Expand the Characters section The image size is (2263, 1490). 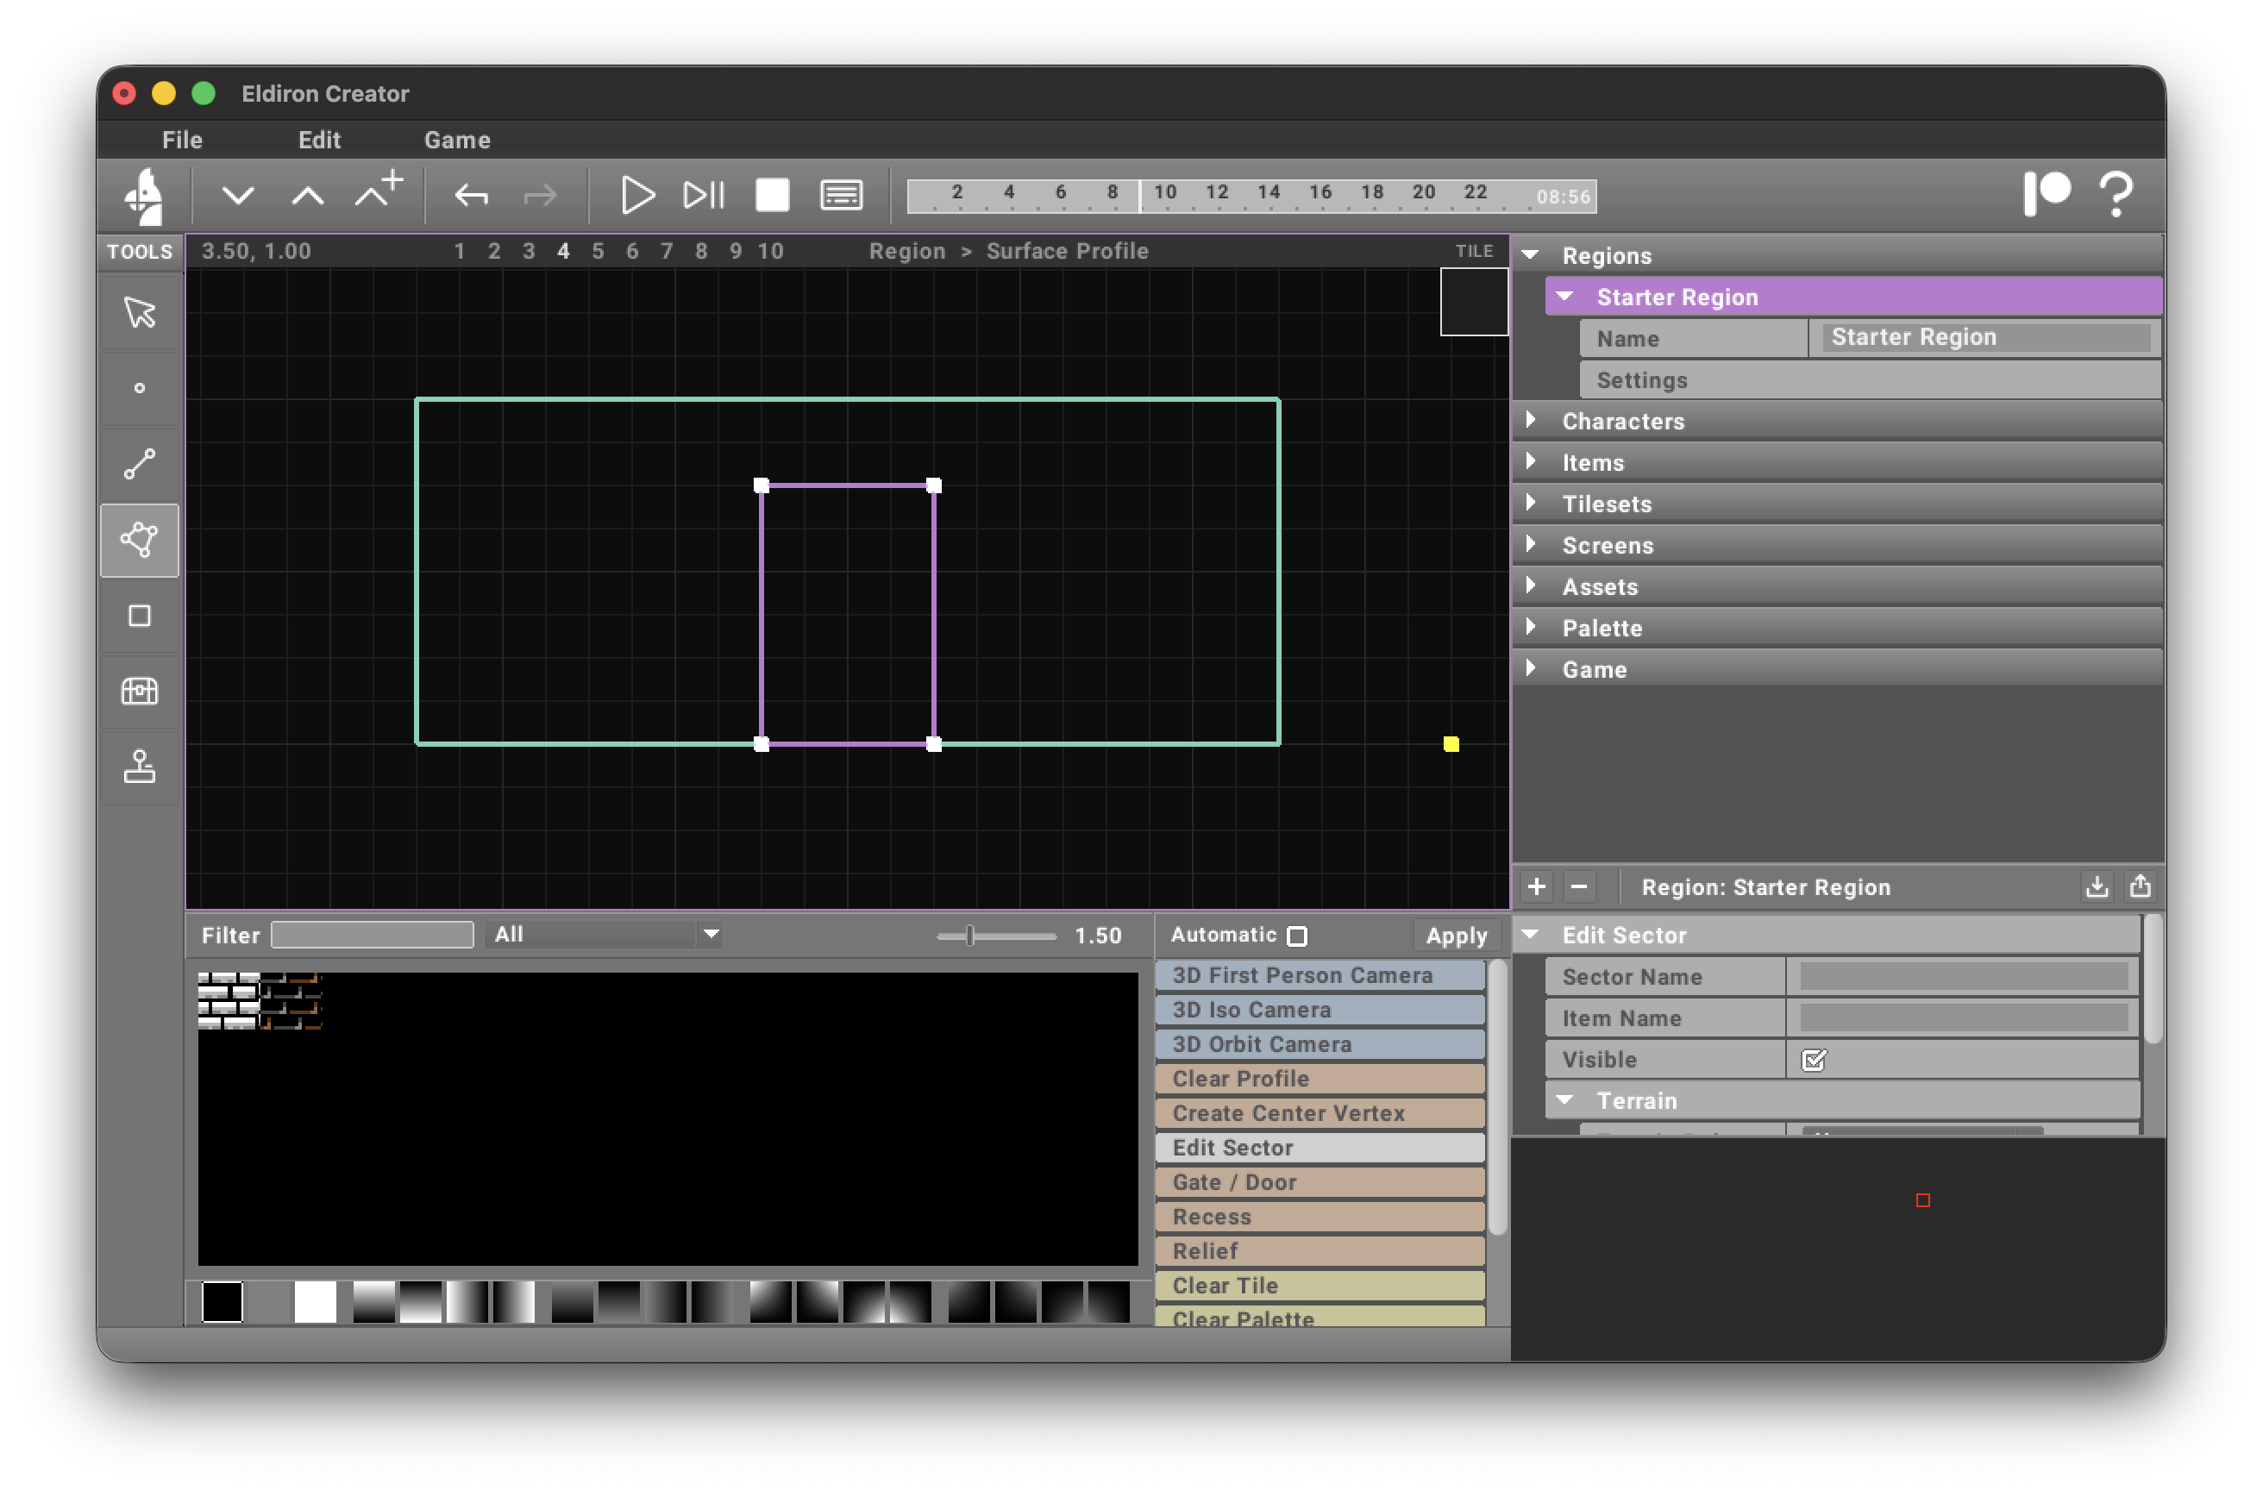tap(1532, 420)
